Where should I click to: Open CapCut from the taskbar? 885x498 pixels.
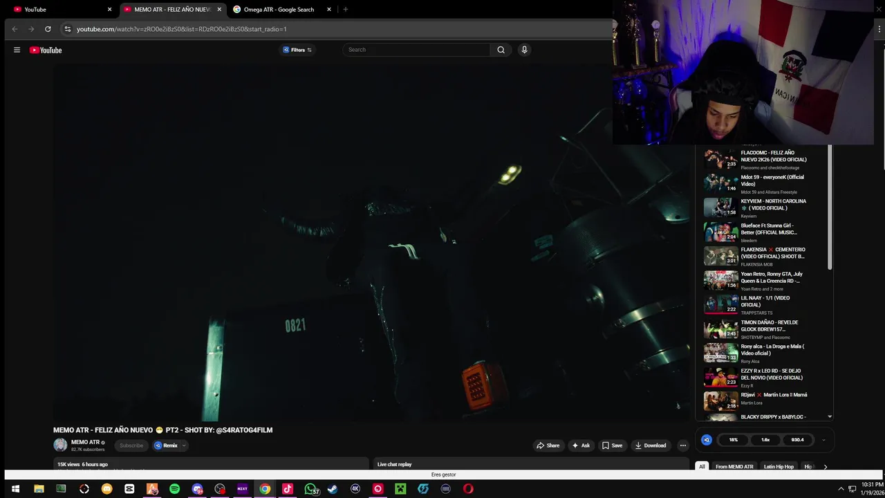tap(129, 489)
